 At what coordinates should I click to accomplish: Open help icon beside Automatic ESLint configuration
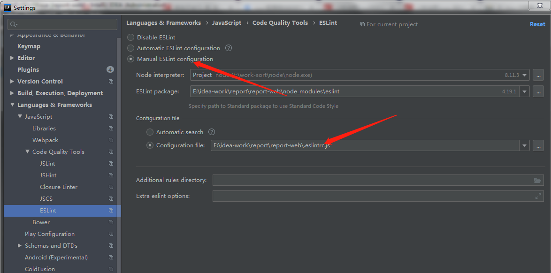click(x=229, y=48)
